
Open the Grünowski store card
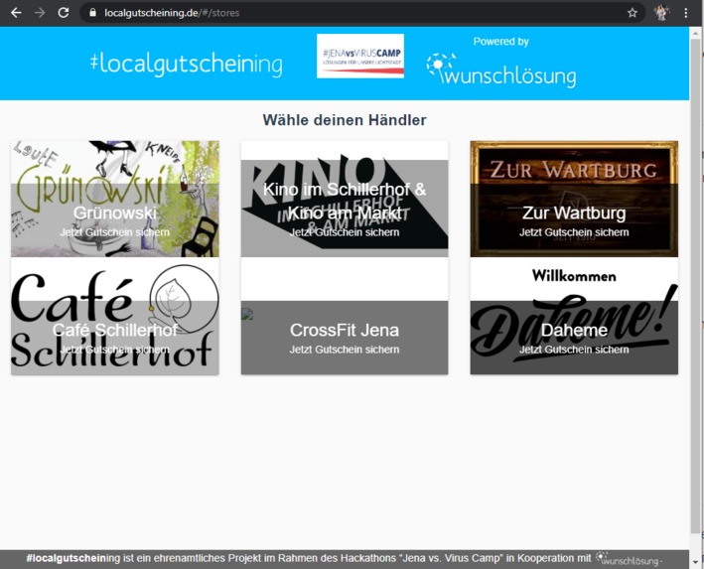tap(115, 199)
